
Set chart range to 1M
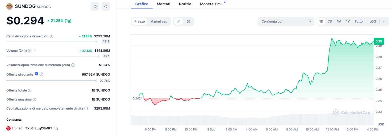pos(339,21)
